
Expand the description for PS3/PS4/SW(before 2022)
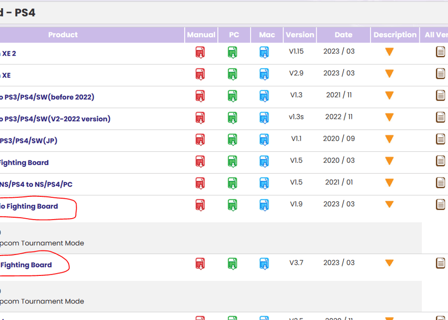(389, 95)
